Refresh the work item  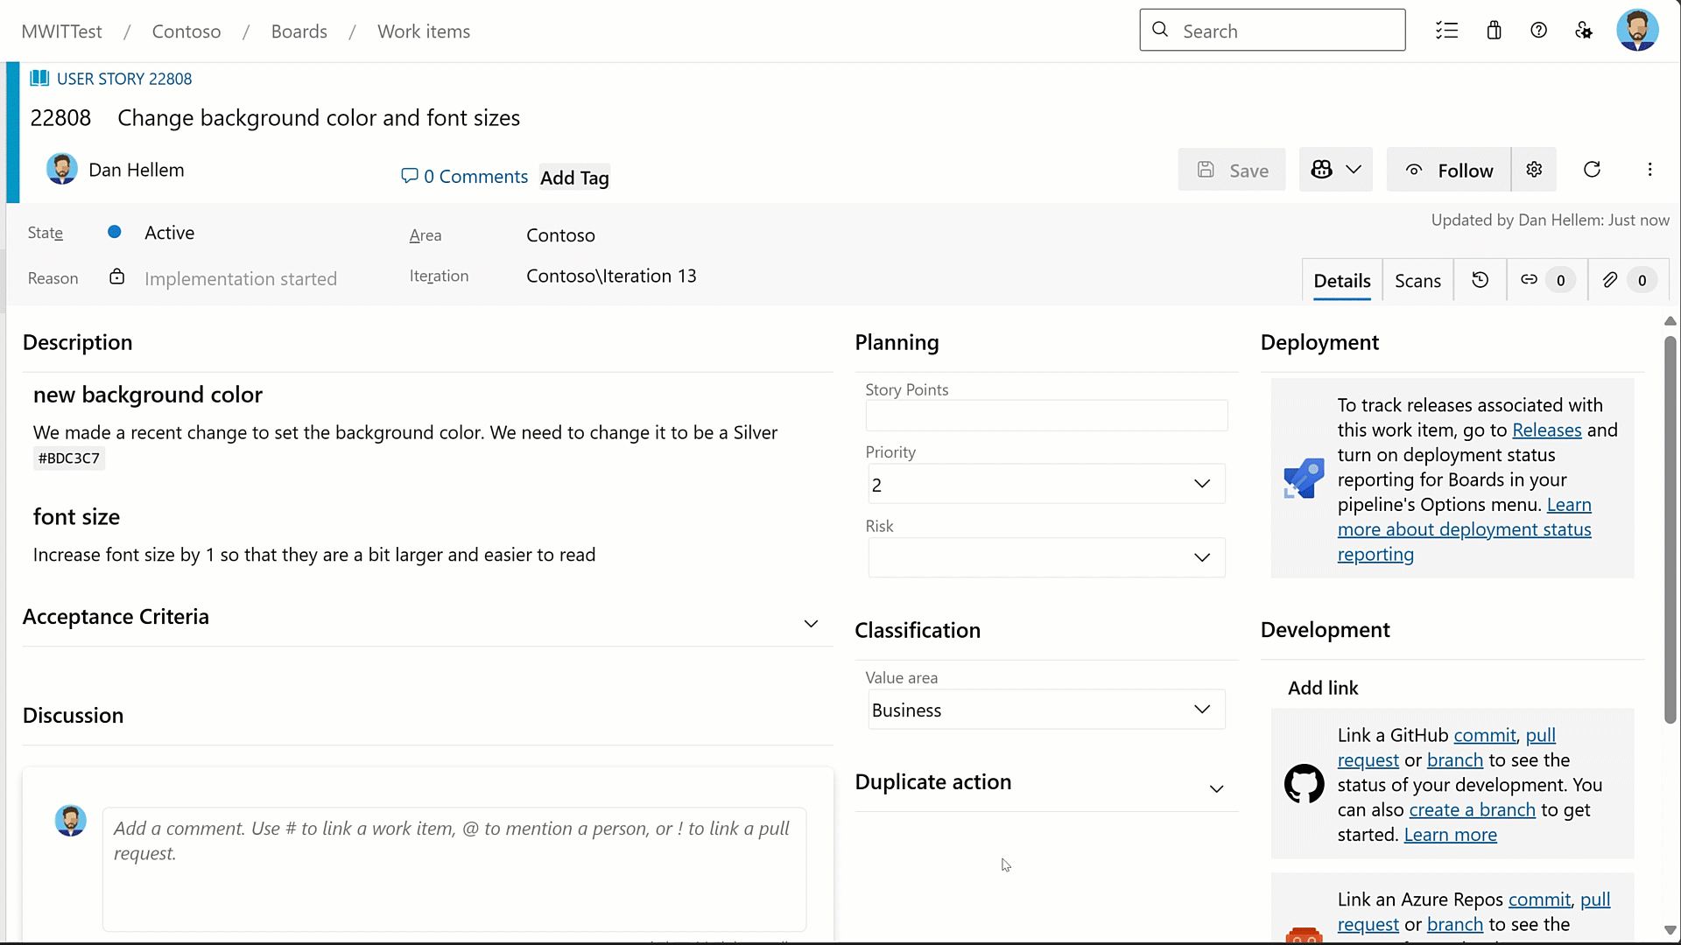pos(1592,170)
